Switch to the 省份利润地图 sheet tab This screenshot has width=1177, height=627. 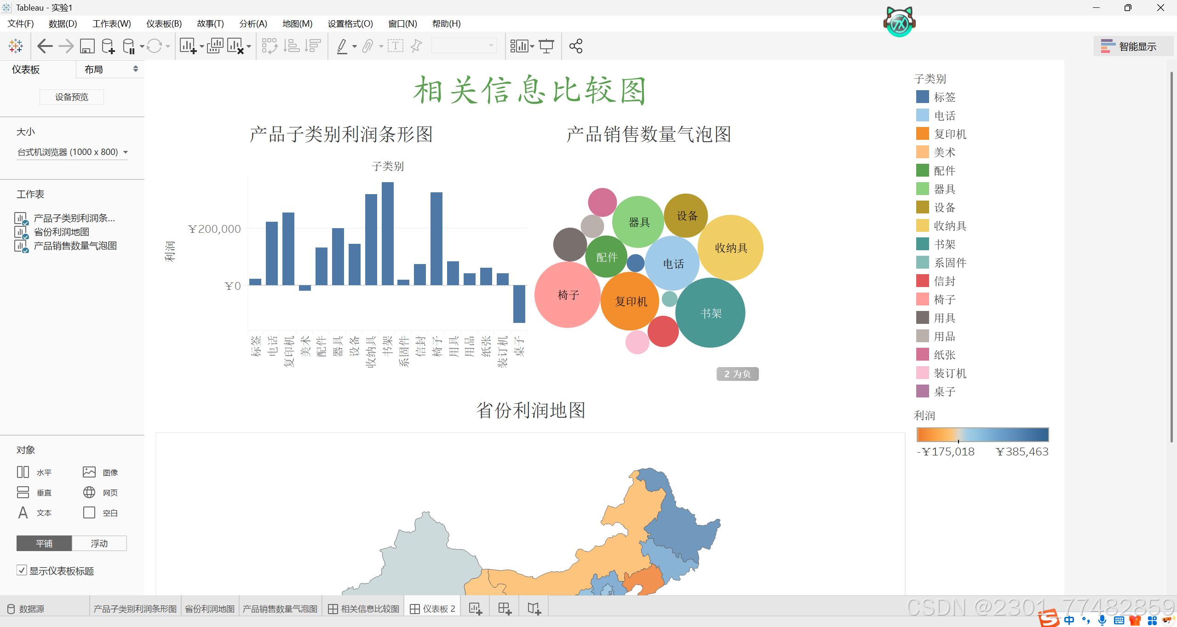pyautogui.click(x=210, y=609)
